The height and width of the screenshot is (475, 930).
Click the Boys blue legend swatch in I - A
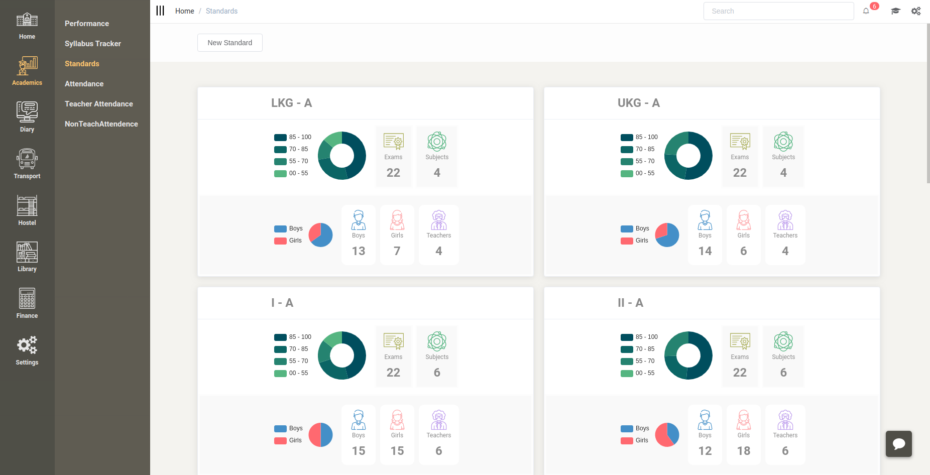(x=280, y=428)
